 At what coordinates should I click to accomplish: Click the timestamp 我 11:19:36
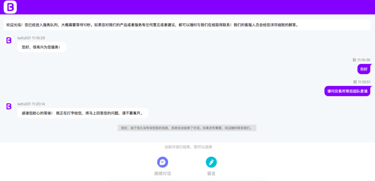(x=361, y=60)
